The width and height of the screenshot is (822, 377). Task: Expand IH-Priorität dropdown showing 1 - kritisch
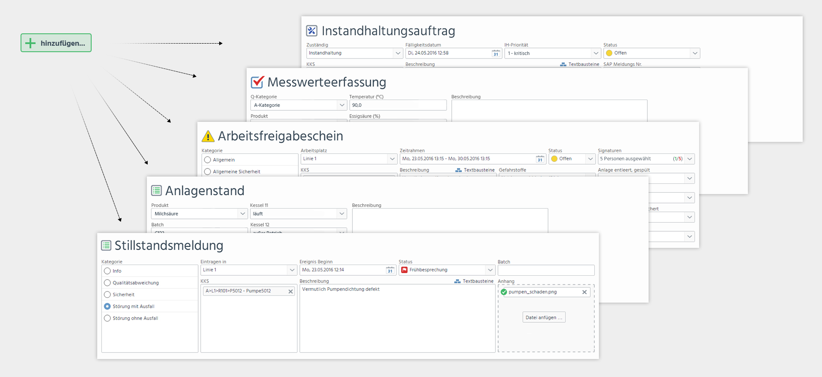pos(596,53)
